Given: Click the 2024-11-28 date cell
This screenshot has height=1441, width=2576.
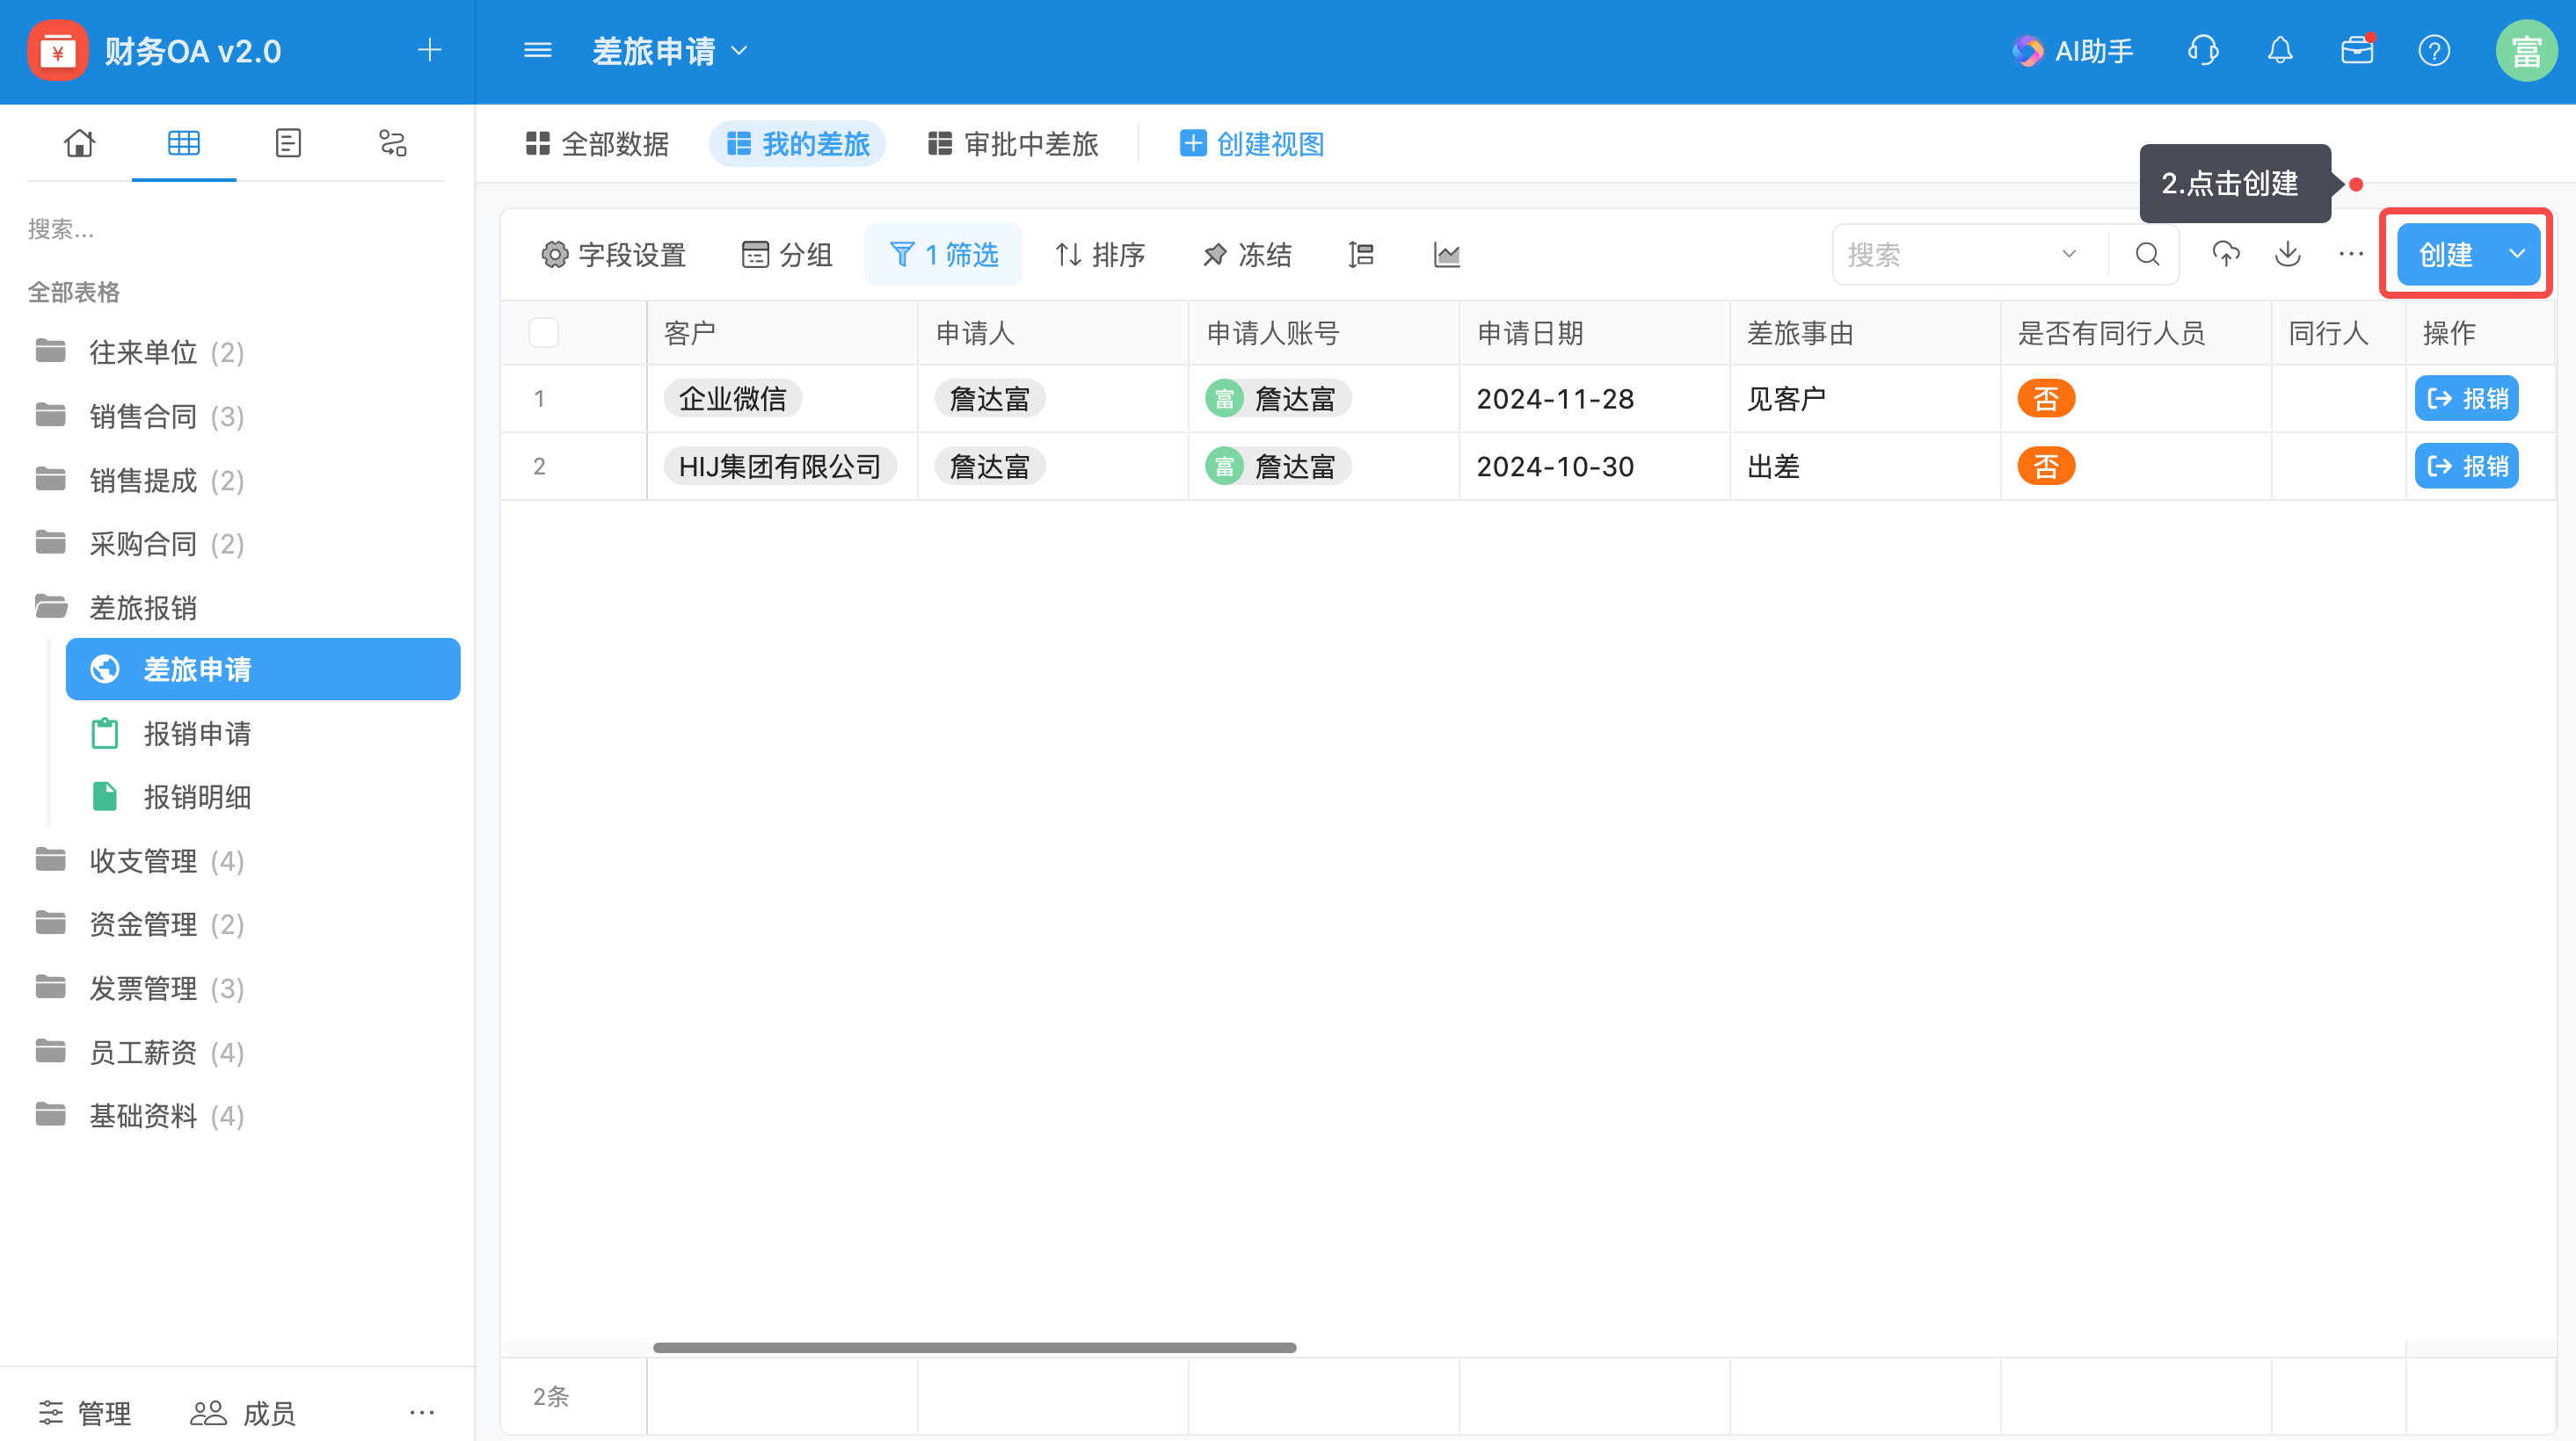Looking at the screenshot, I should [x=1594, y=399].
